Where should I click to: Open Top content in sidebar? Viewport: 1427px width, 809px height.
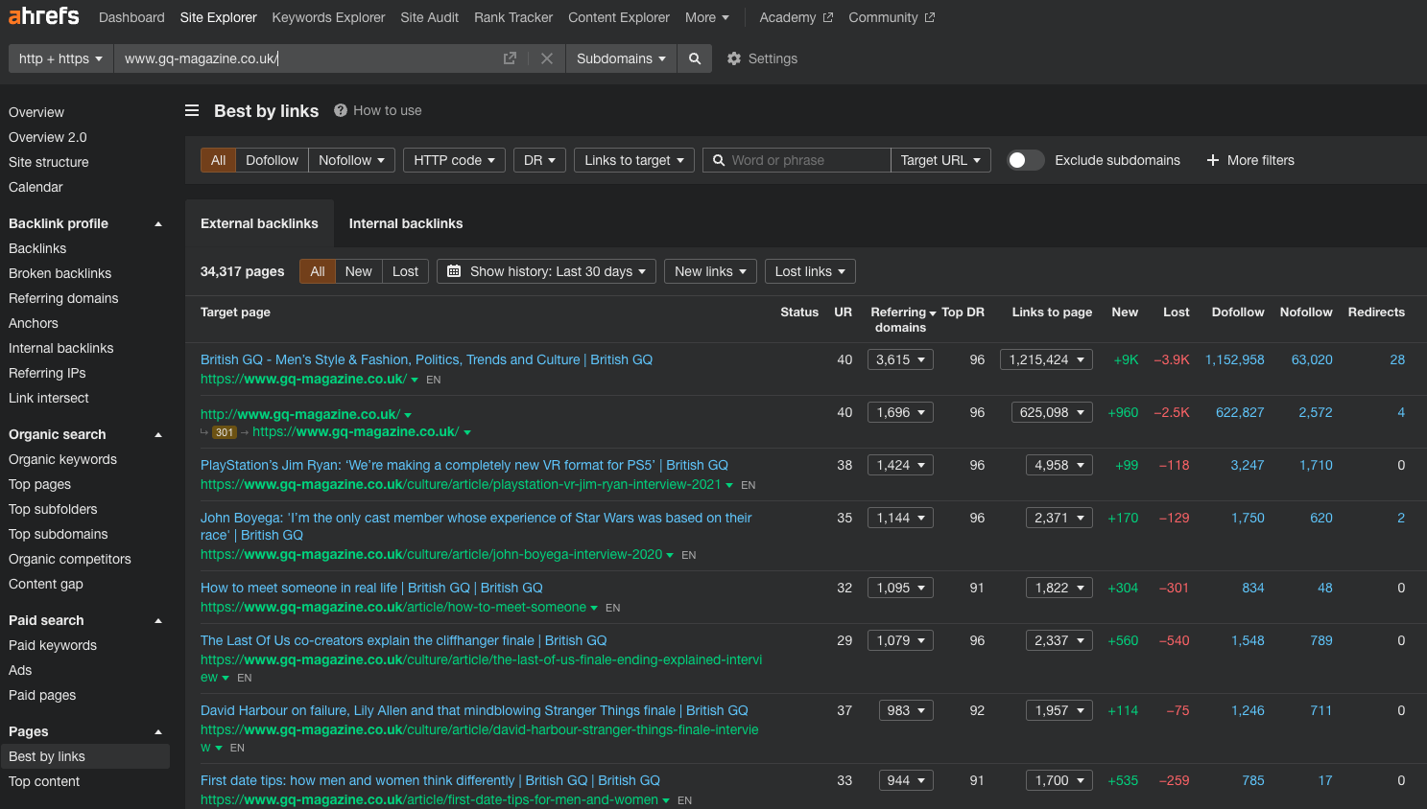pos(44,781)
